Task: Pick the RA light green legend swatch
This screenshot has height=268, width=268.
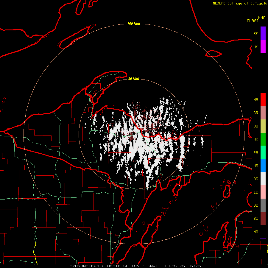Action: [x=263, y=152]
